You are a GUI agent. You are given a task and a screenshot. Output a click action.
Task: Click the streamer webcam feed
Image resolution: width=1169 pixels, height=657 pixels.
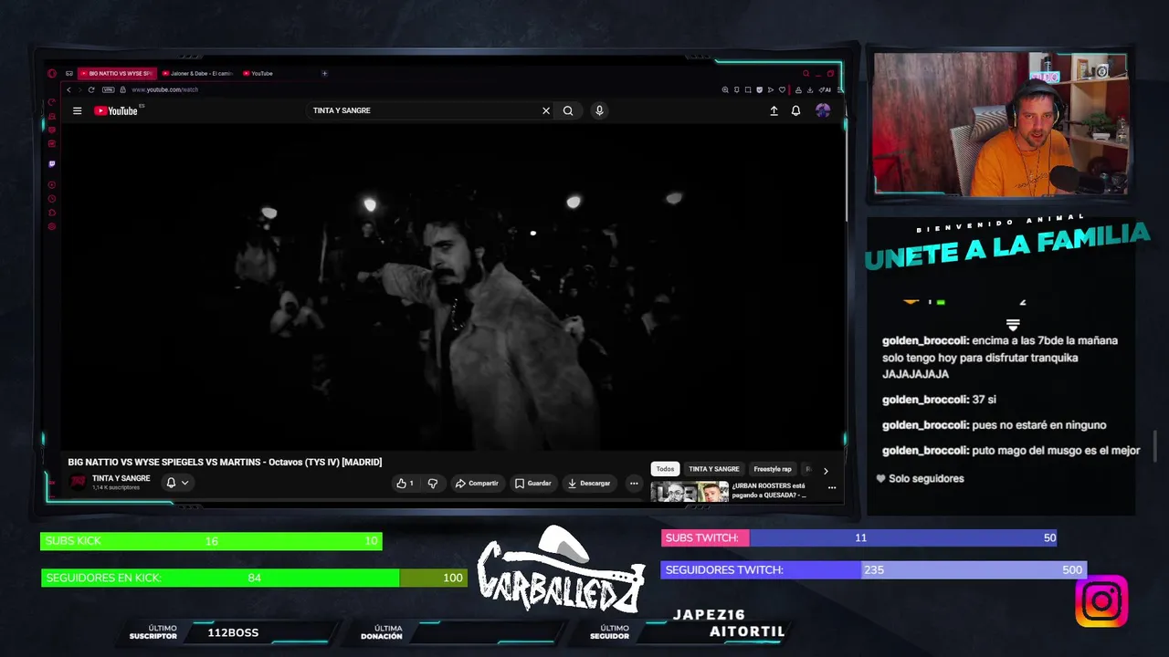click(1000, 124)
